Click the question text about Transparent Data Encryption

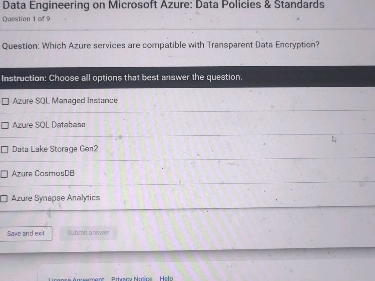pyautogui.click(x=161, y=45)
